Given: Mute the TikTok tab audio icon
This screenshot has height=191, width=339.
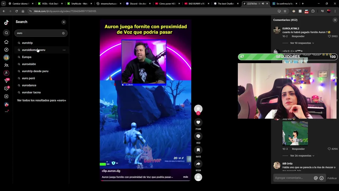Looking at the screenshot, I should coord(263,4).
